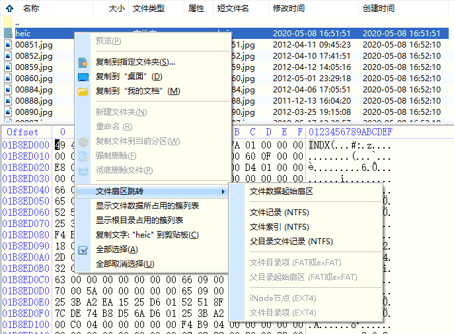Click the heic folder icon
This screenshot has height=334, width=454.
(8, 34)
